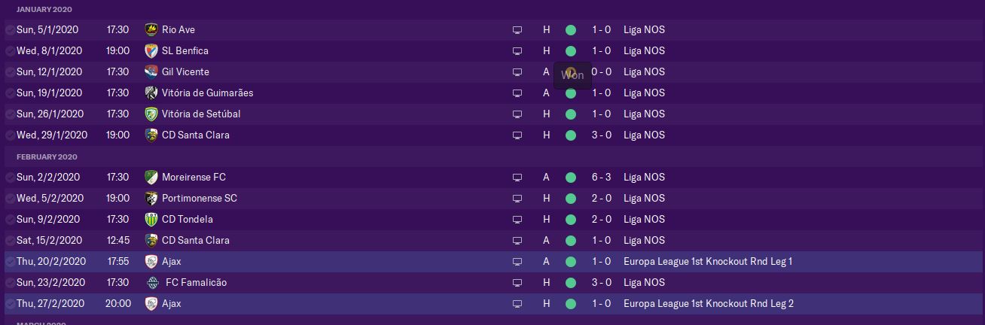This screenshot has width=985, height=325.
Task: Click the Gil Vicente team badge
Action: pyautogui.click(x=151, y=72)
